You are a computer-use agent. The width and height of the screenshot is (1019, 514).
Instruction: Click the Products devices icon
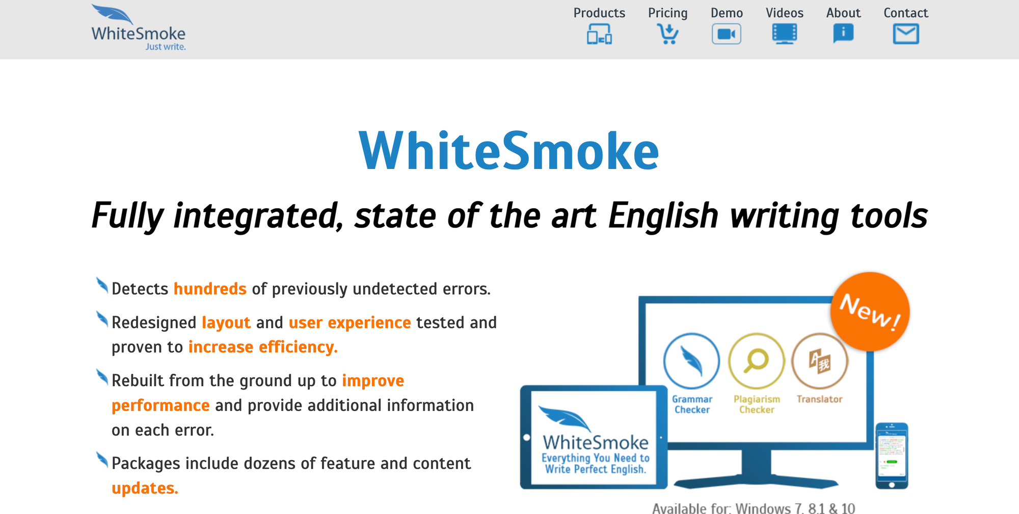coord(599,34)
